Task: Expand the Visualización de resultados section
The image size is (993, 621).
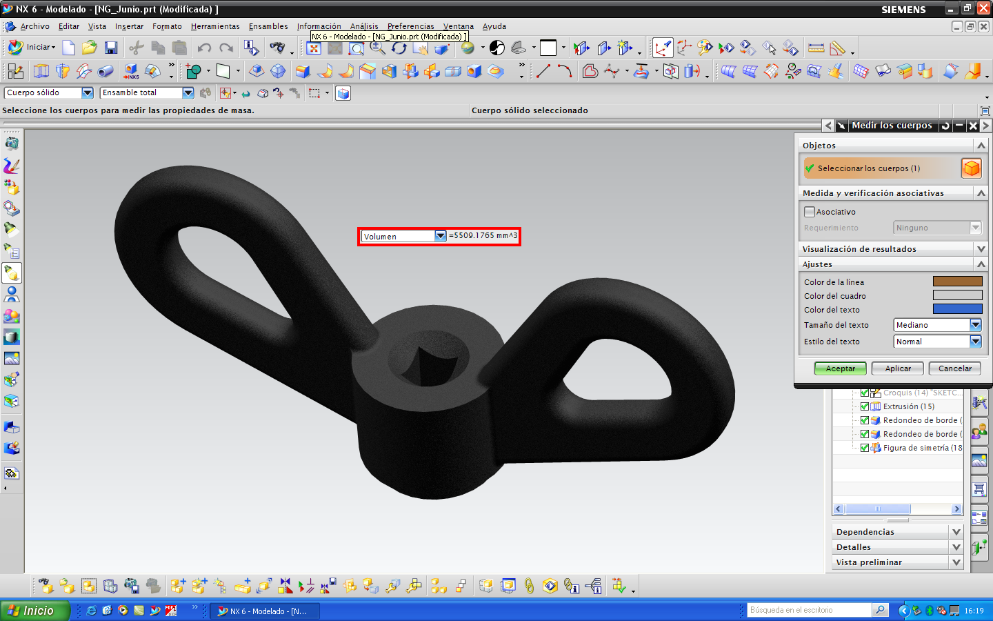Action: 981,249
